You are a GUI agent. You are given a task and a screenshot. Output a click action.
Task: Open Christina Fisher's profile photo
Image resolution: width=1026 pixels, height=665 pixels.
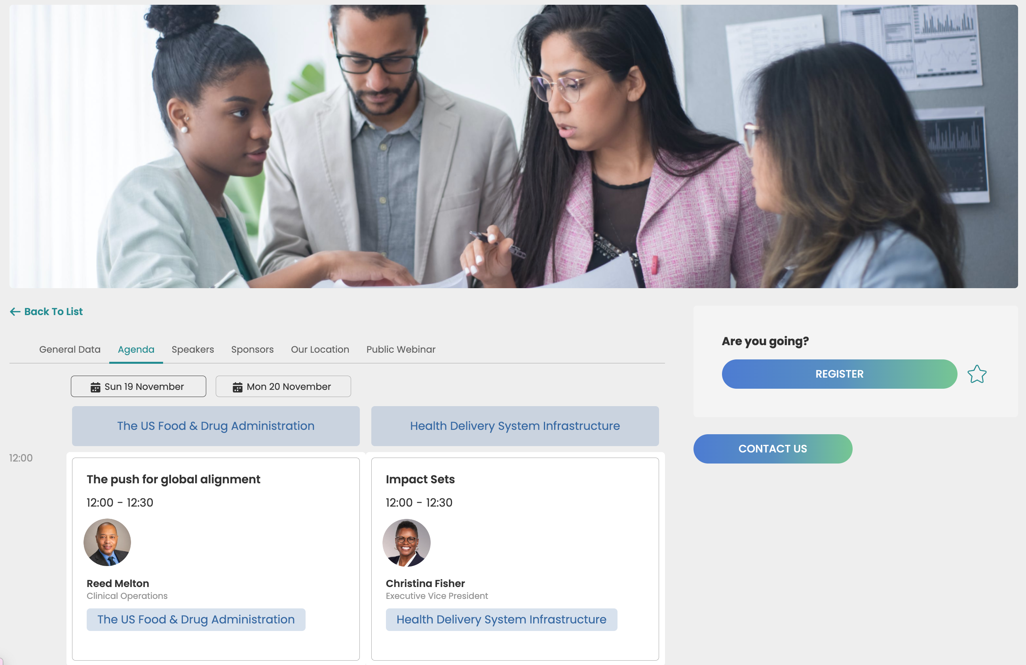coord(407,542)
